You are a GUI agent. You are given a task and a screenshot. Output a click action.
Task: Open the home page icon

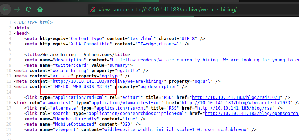(x=40, y=9)
